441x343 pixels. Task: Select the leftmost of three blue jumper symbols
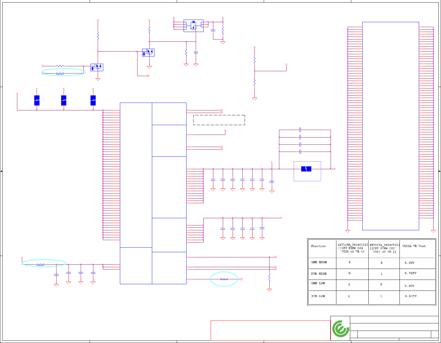point(37,100)
